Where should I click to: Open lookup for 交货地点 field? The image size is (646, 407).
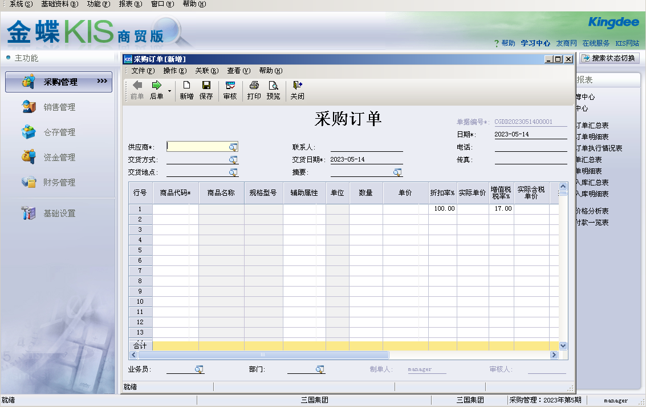tap(233, 172)
